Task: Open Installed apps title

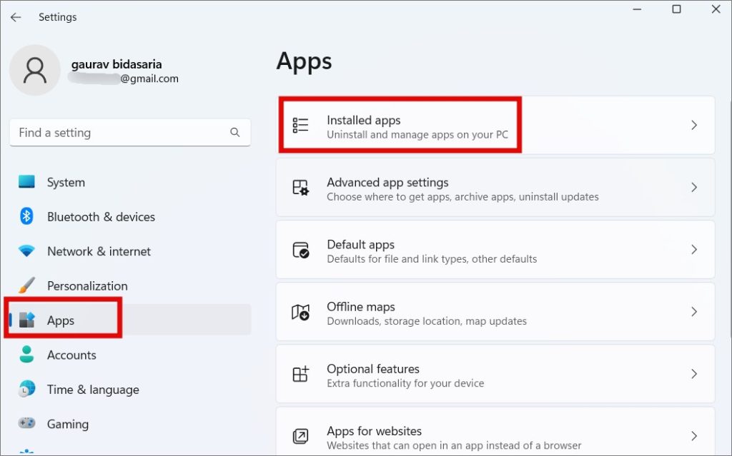Action: point(364,120)
